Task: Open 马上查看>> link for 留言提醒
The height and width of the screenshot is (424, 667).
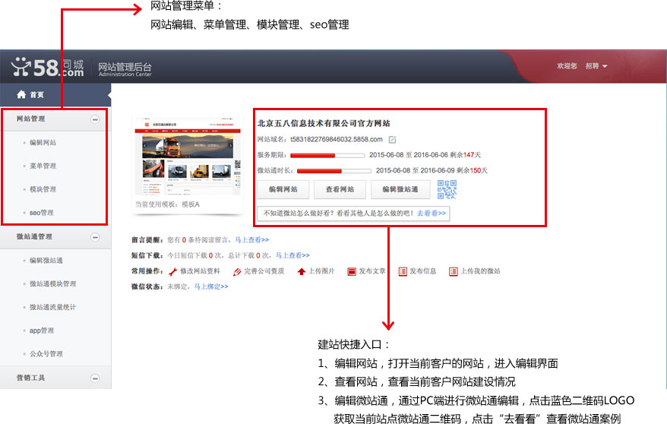Action: (251, 240)
